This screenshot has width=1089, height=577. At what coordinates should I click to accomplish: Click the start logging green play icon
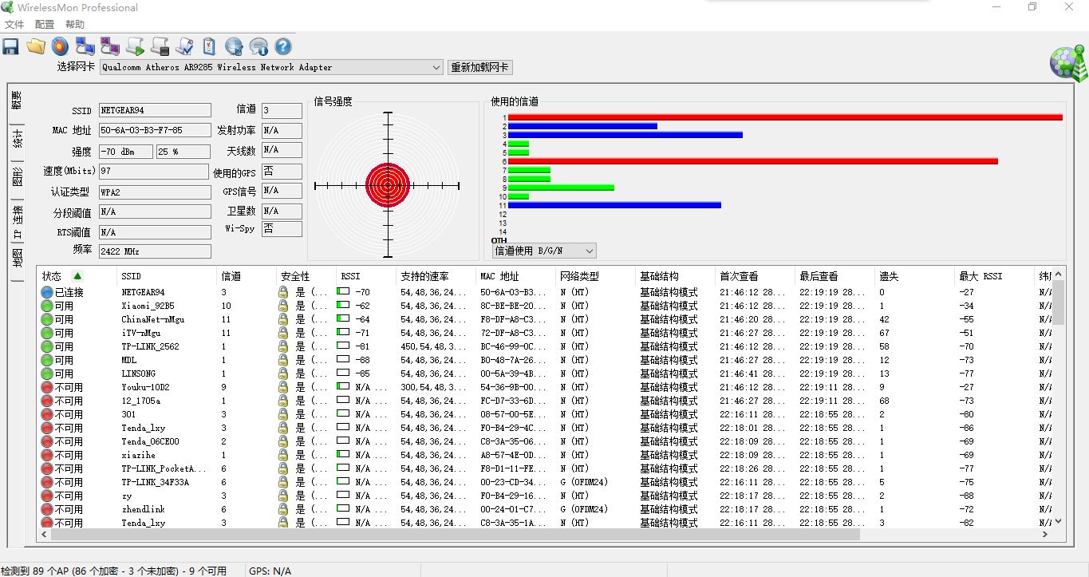(135, 46)
